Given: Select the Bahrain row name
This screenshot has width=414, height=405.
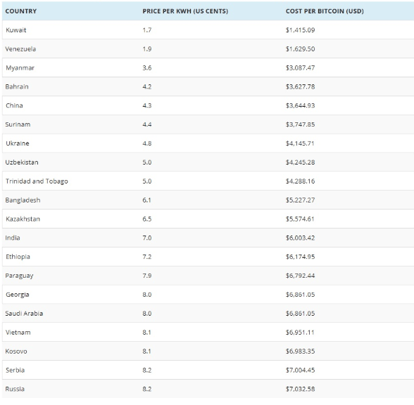Looking at the screenshot, I should (17, 86).
